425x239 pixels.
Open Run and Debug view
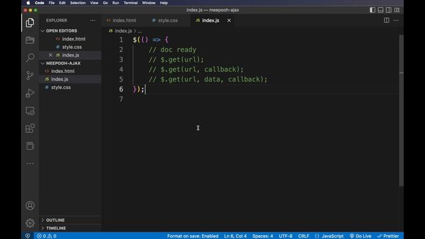click(x=30, y=93)
